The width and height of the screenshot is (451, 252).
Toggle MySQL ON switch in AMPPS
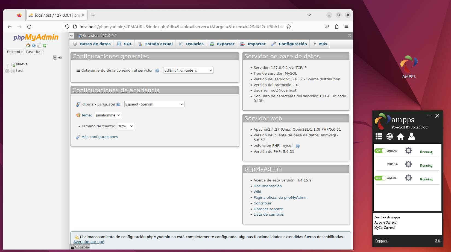pos(380,178)
